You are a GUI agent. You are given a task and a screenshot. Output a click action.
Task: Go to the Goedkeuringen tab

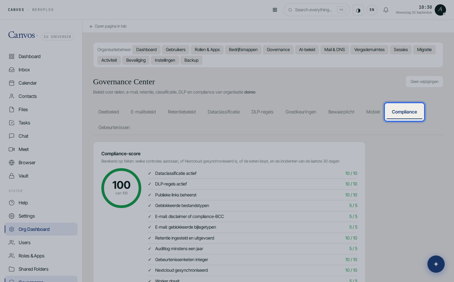coord(301,112)
